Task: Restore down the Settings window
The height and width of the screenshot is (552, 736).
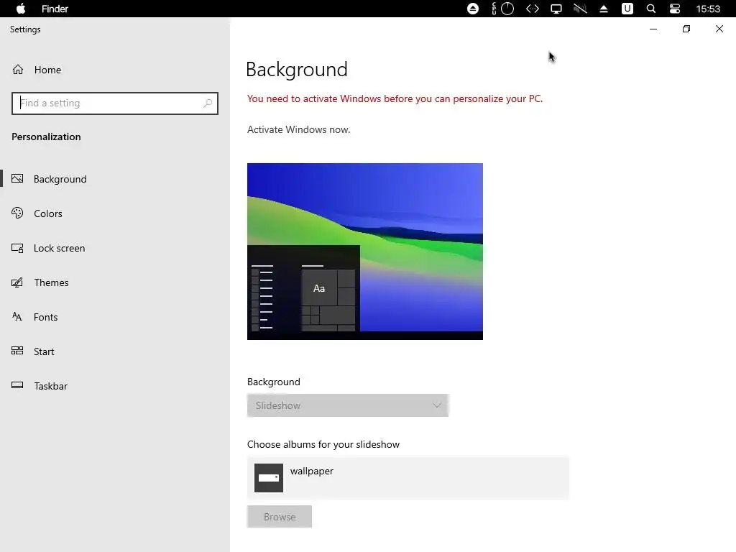Action: click(x=686, y=29)
